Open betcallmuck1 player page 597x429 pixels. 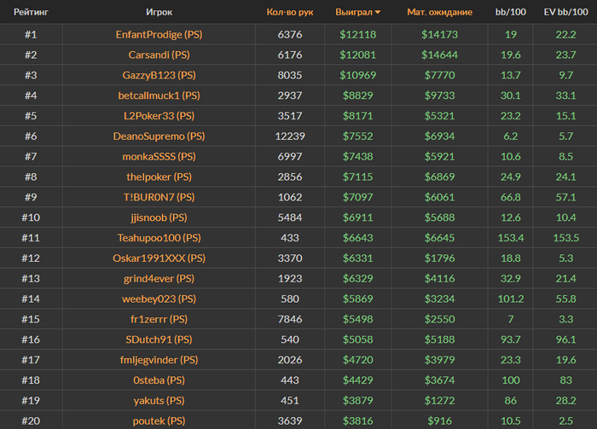159,96
